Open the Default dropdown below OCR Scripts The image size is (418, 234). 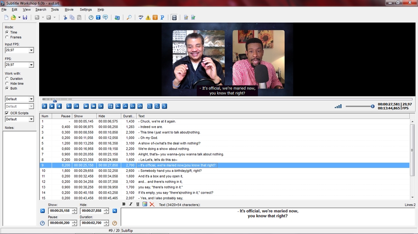pos(31,119)
